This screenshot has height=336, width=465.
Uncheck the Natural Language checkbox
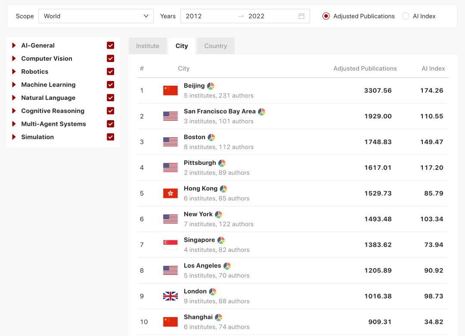click(x=110, y=98)
